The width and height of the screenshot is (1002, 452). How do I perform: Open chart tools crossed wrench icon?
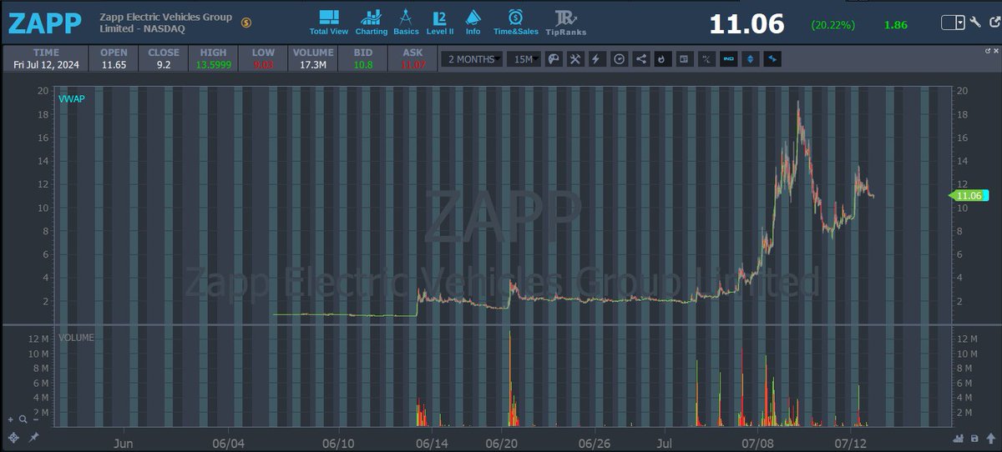point(575,58)
